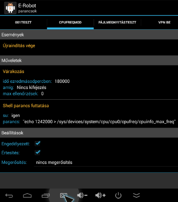This screenshot has height=202, width=178.
Task: Click the parancs label
Action: (x=11, y=122)
